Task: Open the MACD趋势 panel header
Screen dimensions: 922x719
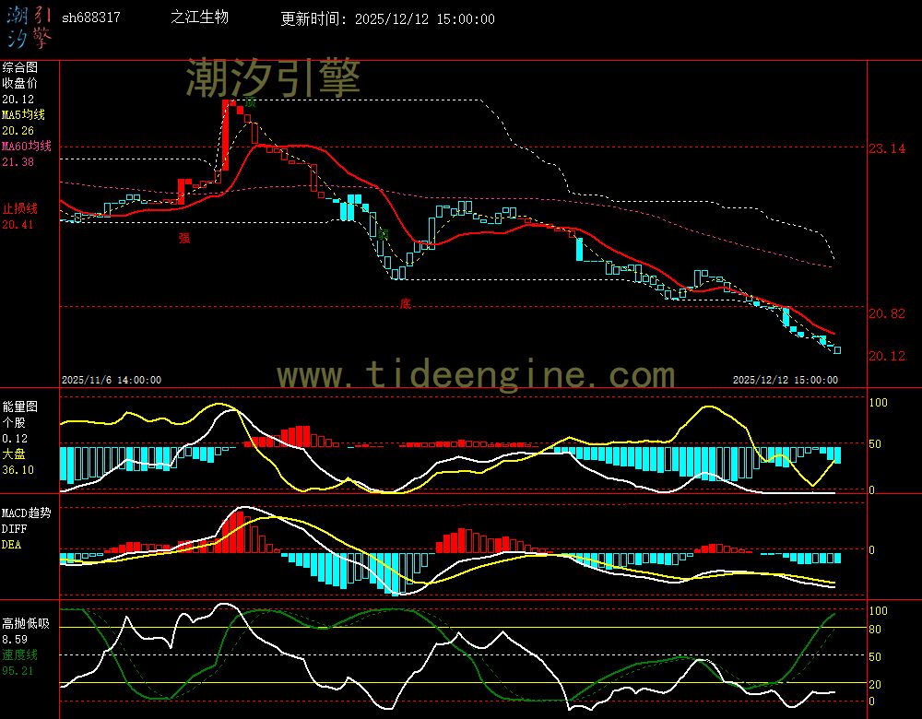Action: (27, 512)
